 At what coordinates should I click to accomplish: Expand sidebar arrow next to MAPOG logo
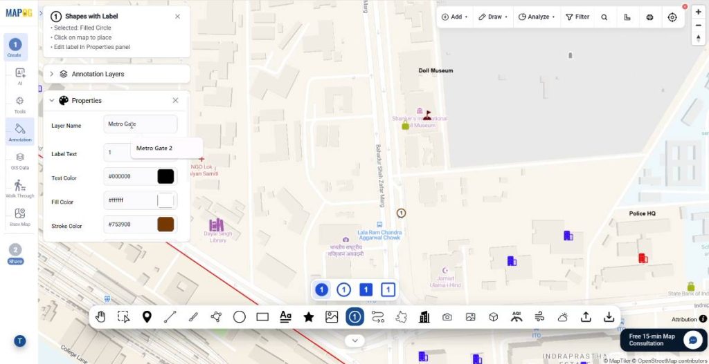tap(41, 13)
